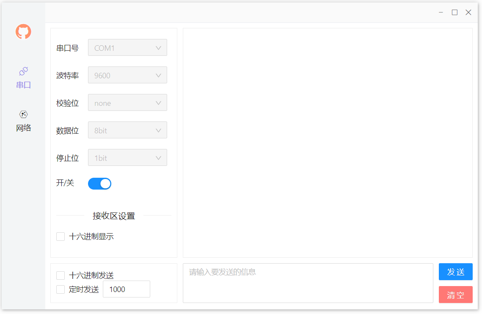482x314 pixels.
Task: Click the receive display area
Action: [x=328, y=143]
